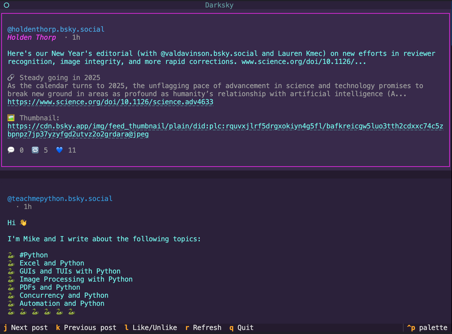Open the @holdenthorp.bsky.social profile handle
This screenshot has height=334, width=452.
56,29
